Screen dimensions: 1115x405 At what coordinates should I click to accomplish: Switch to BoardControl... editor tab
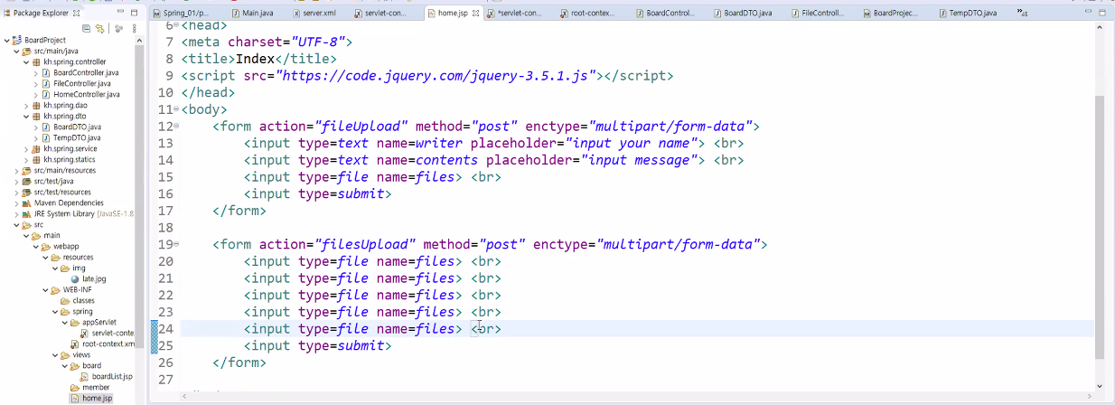pos(665,14)
